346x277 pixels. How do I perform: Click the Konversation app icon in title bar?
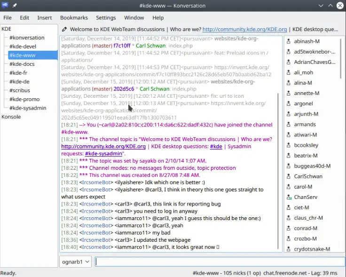5,5
